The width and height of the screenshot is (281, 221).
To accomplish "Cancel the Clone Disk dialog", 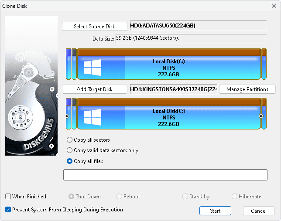I will click(258, 211).
